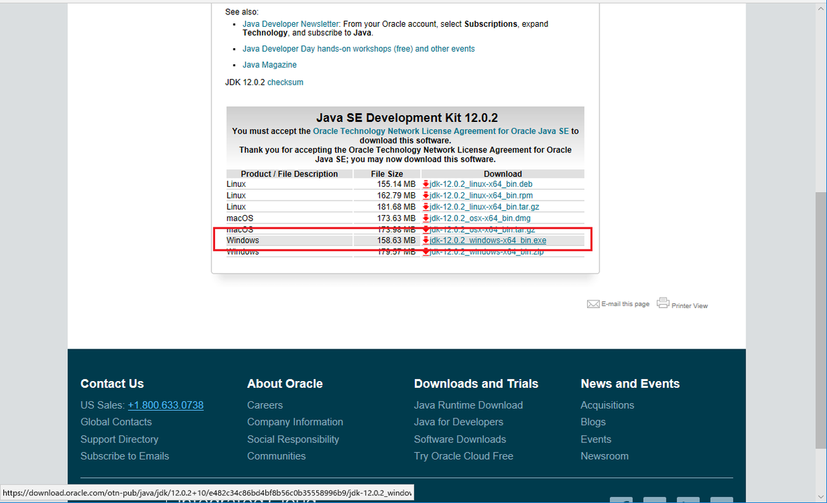This screenshot has height=503, width=827.
Task: Open Newsroom under News and Events
Action: tap(604, 455)
